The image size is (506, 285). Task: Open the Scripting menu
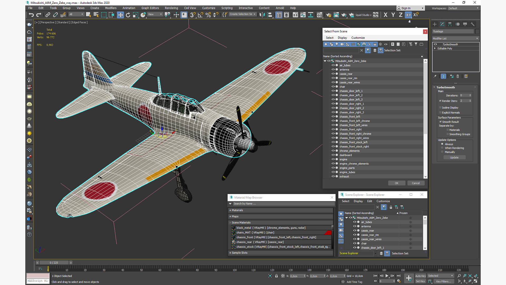pos(227,8)
